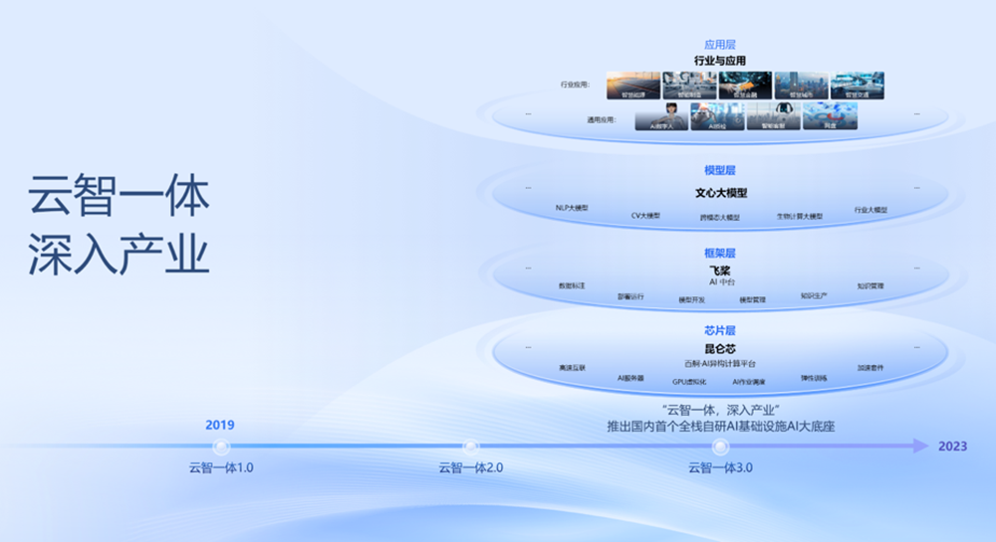Click the CV大模型 label

[645, 216]
